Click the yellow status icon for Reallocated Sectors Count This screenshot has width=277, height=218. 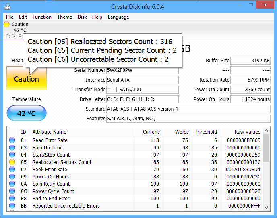(12, 162)
